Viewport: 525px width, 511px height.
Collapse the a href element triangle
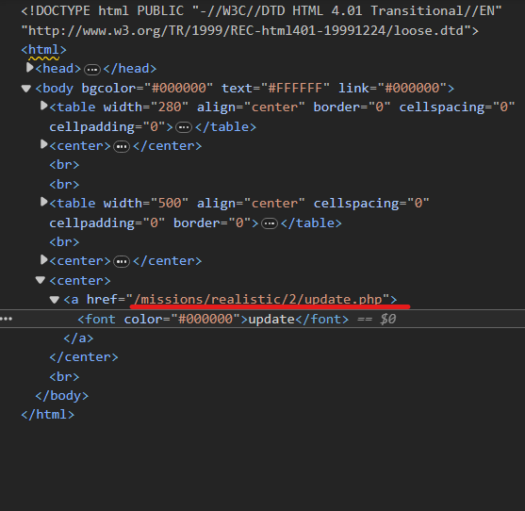(55, 300)
